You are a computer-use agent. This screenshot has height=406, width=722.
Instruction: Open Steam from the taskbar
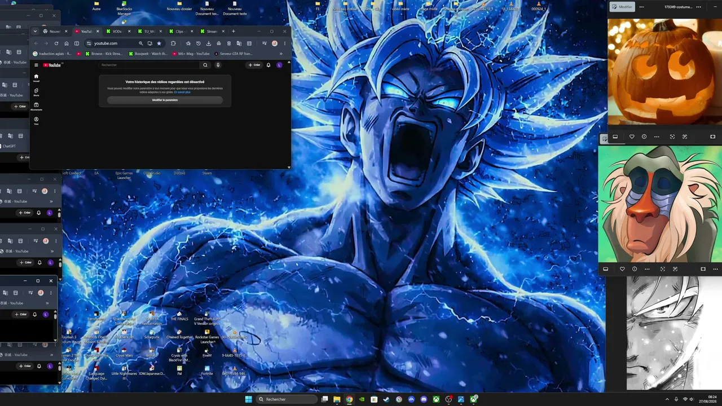386,399
